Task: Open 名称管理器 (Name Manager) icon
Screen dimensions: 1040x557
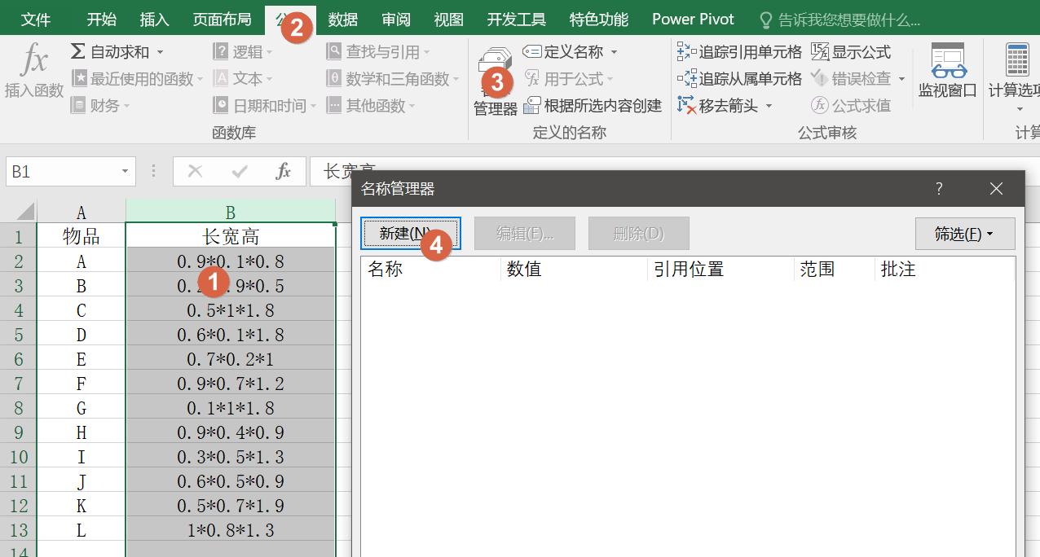Action: tap(494, 73)
